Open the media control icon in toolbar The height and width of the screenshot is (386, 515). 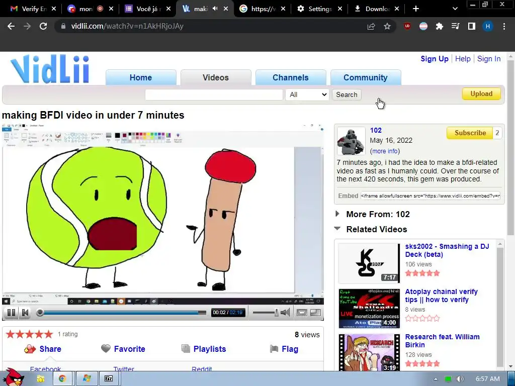coord(456,26)
